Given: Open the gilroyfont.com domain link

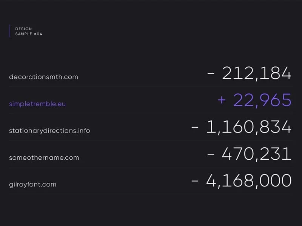Looking at the screenshot, I should pos(32,185).
